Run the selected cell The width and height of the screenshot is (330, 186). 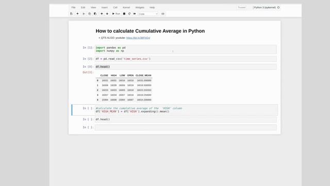point(116,14)
